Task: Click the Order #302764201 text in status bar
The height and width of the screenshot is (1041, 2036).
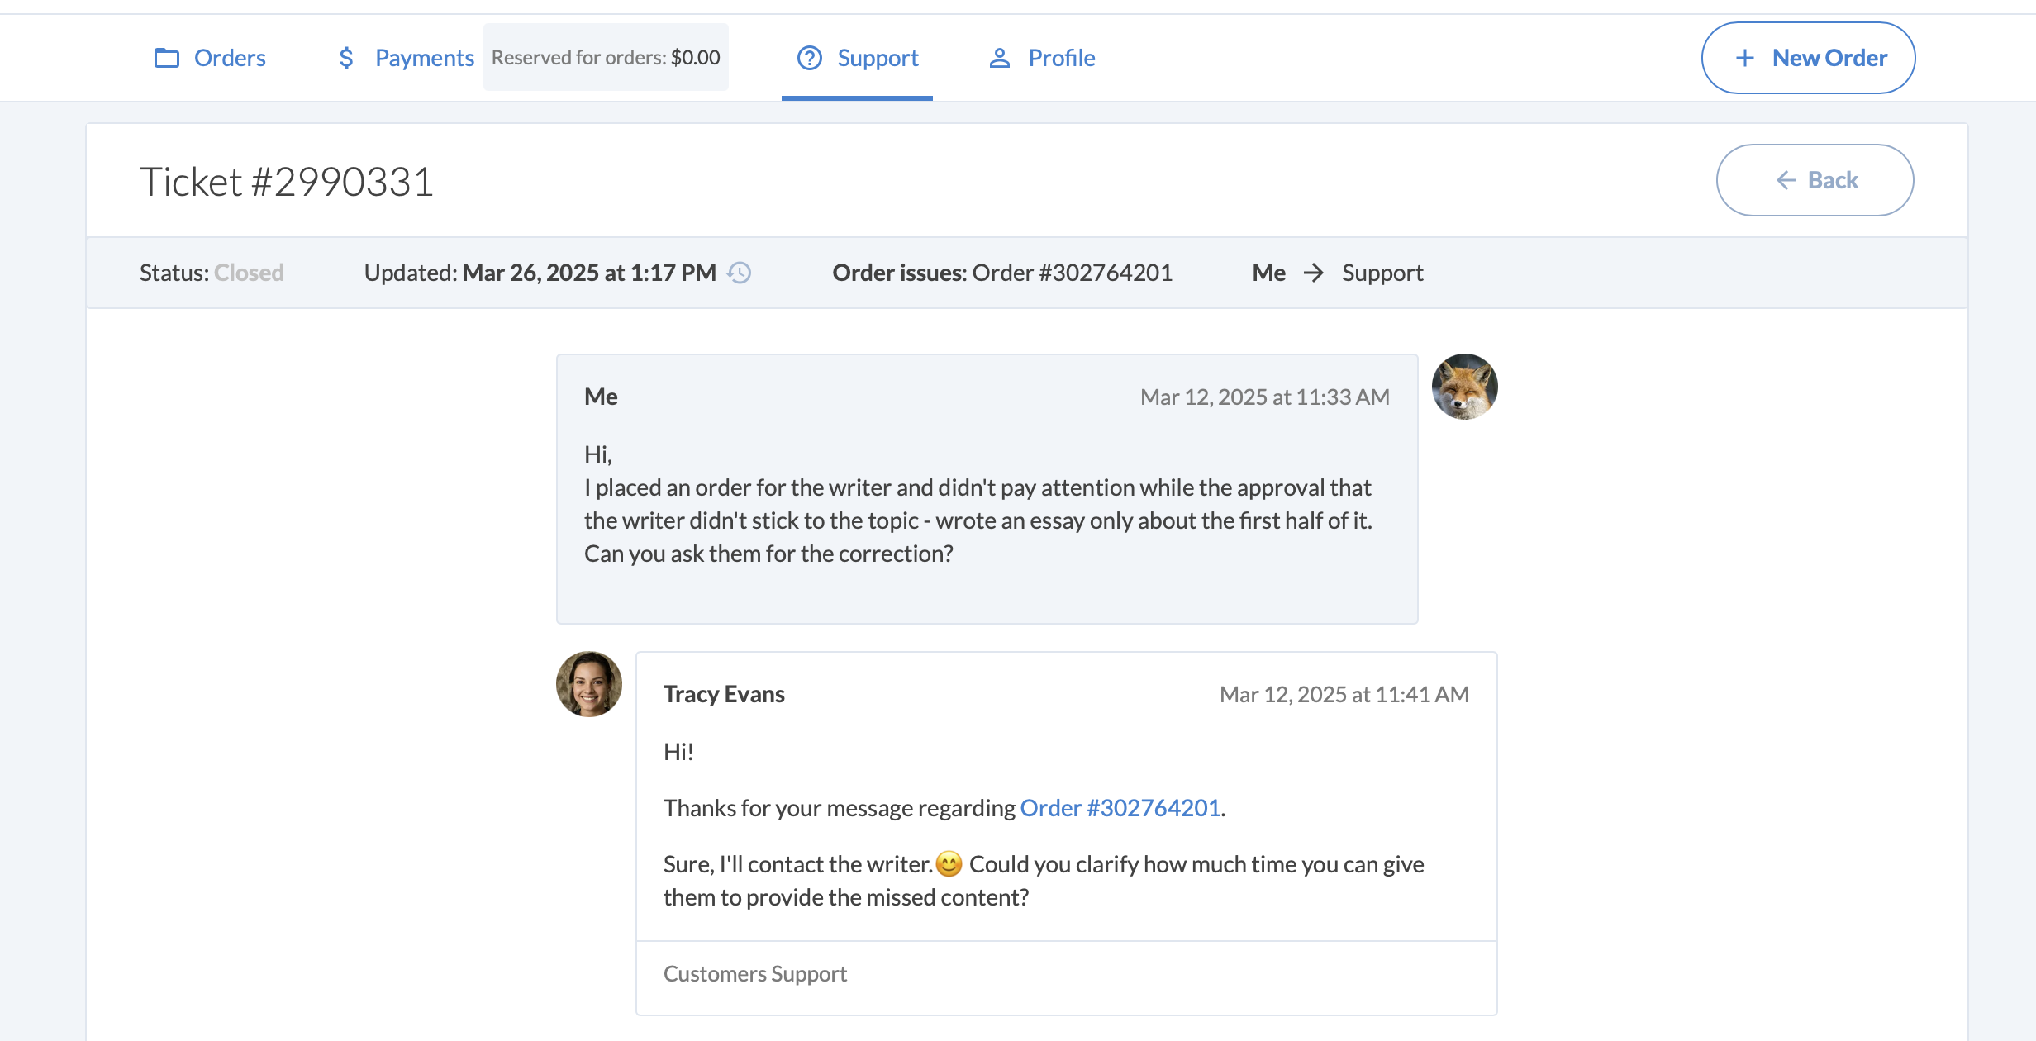Action: click(1072, 273)
